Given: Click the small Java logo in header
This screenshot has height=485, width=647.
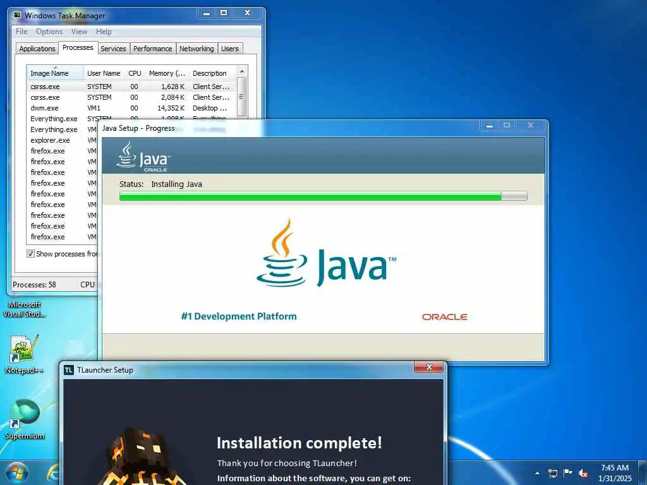Looking at the screenshot, I should tap(143, 157).
